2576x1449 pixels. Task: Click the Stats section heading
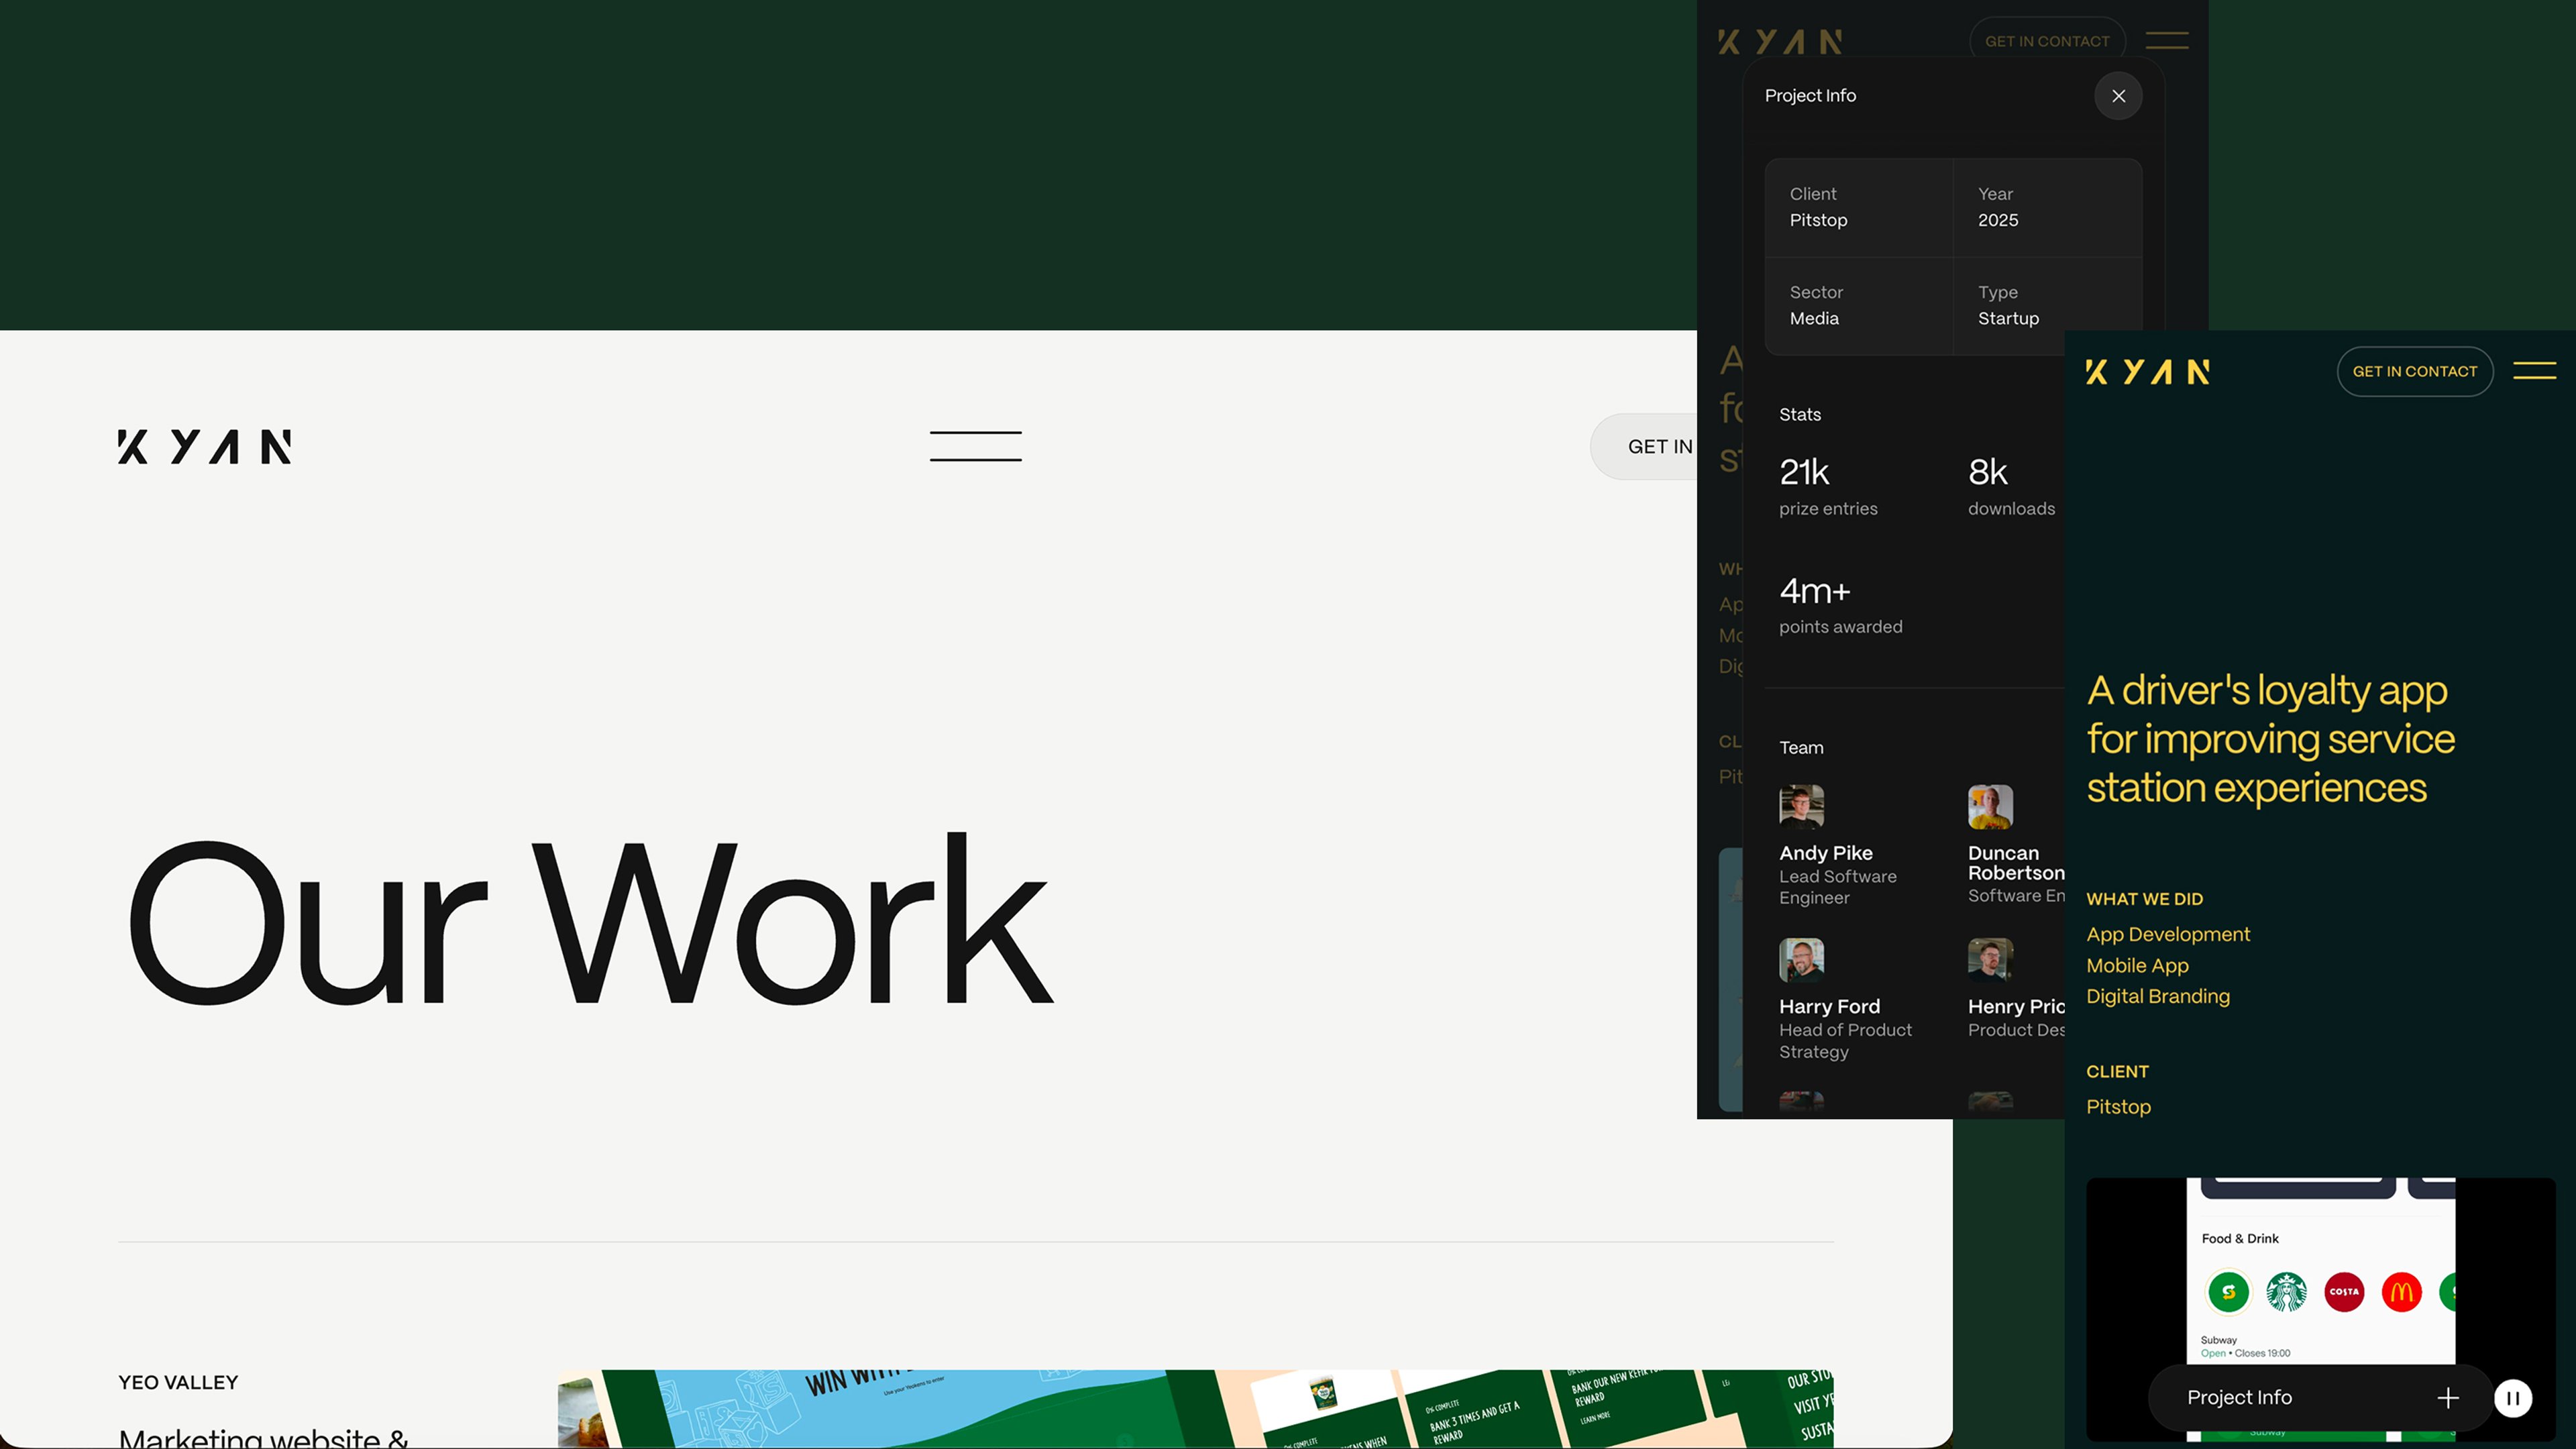click(1799, 414)
